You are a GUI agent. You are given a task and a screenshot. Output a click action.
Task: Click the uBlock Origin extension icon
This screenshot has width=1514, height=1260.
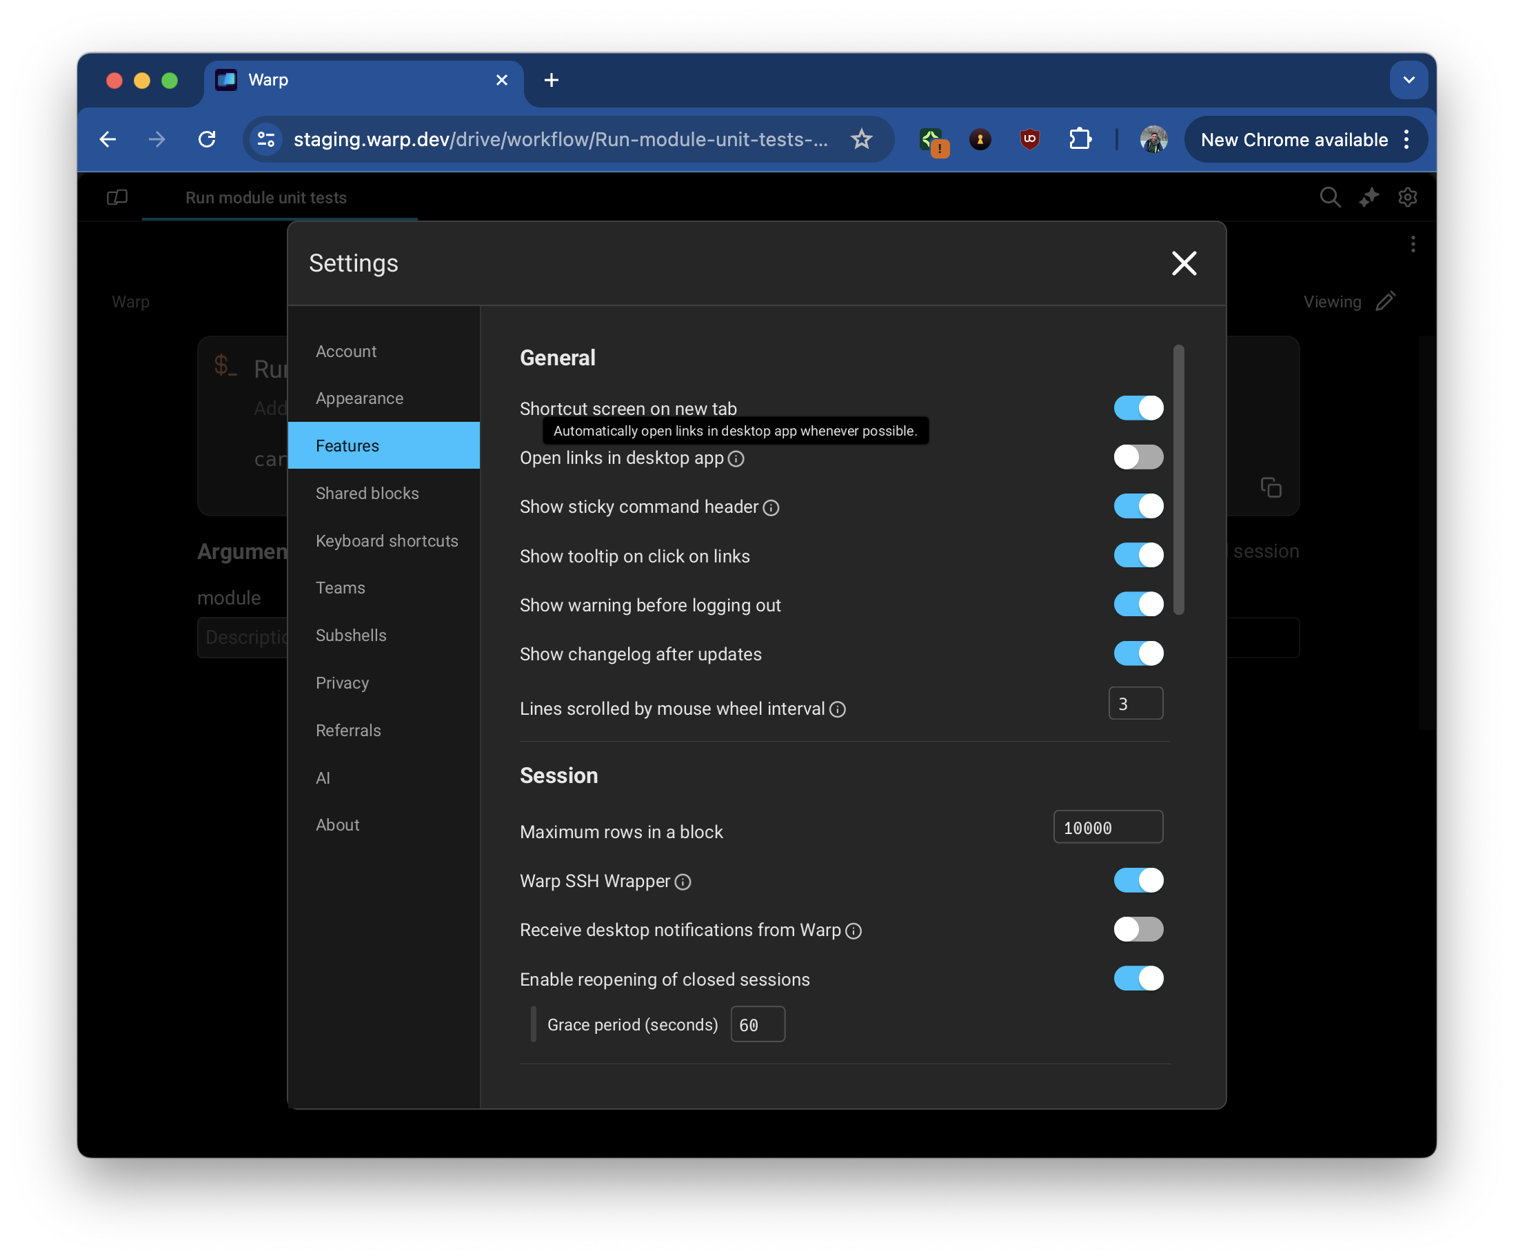(x=1029, y=139)
